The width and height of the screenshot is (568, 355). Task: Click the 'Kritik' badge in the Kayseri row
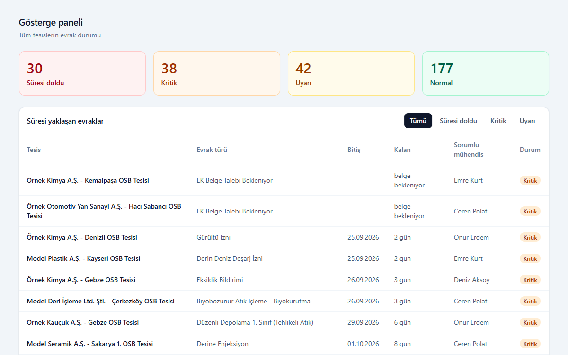(530, 258)
